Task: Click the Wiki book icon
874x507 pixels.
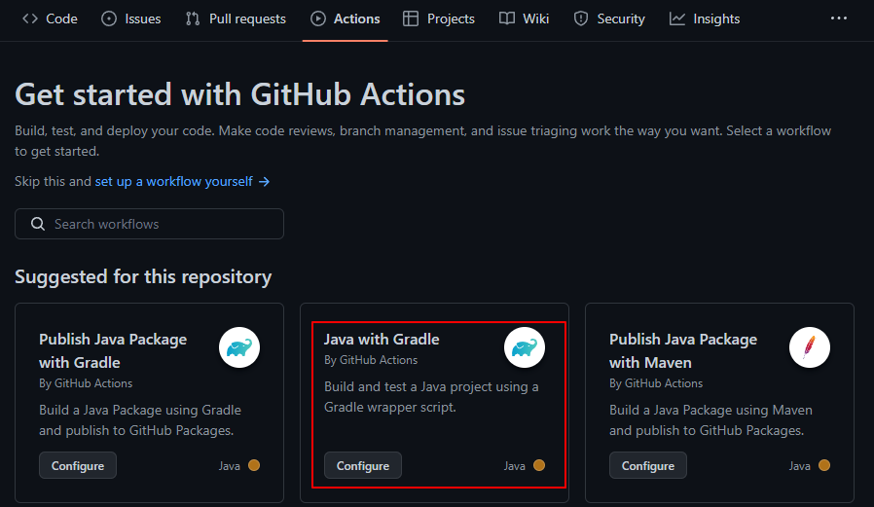Action: click(507, 18)
